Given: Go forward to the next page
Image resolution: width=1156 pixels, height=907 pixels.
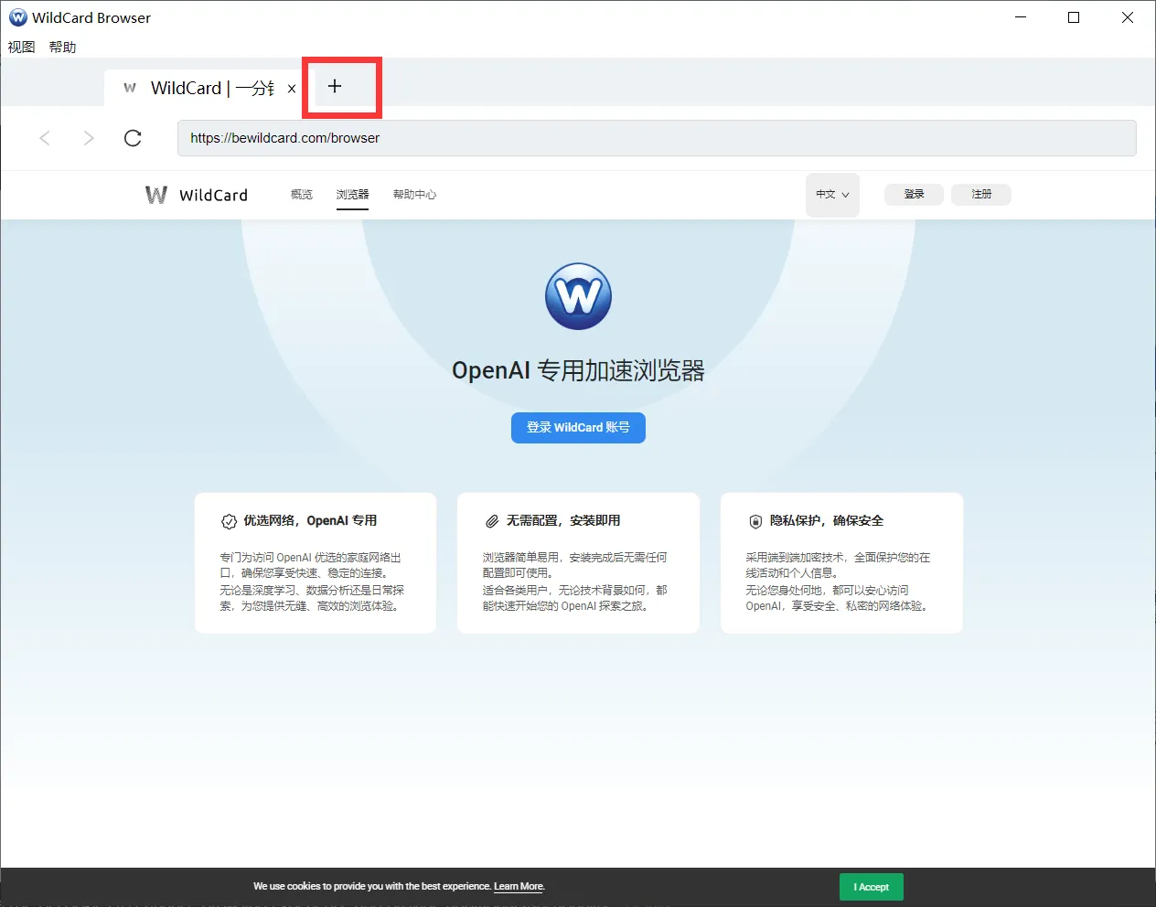Looking at the screenshot, I should [x=89, y=138].
